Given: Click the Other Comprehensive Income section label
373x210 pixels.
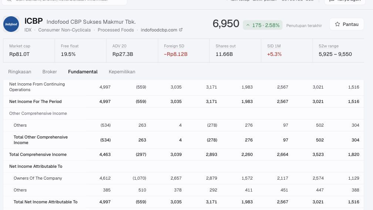Looking at the screenshot, I should tap(38, 113).
